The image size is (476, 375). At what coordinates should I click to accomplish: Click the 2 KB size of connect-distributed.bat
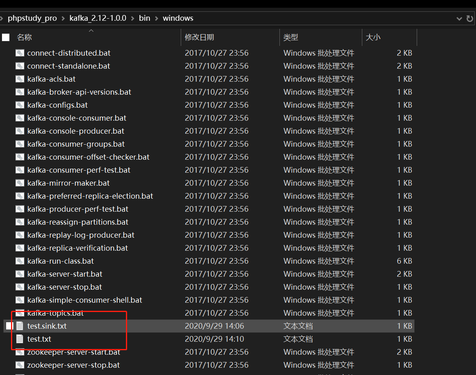pos(405,53)
